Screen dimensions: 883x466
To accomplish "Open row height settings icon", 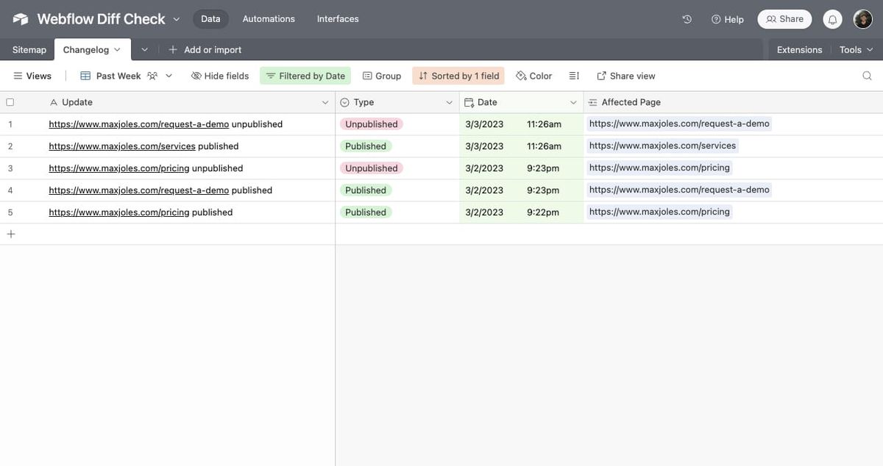I will tap(574, 76).
